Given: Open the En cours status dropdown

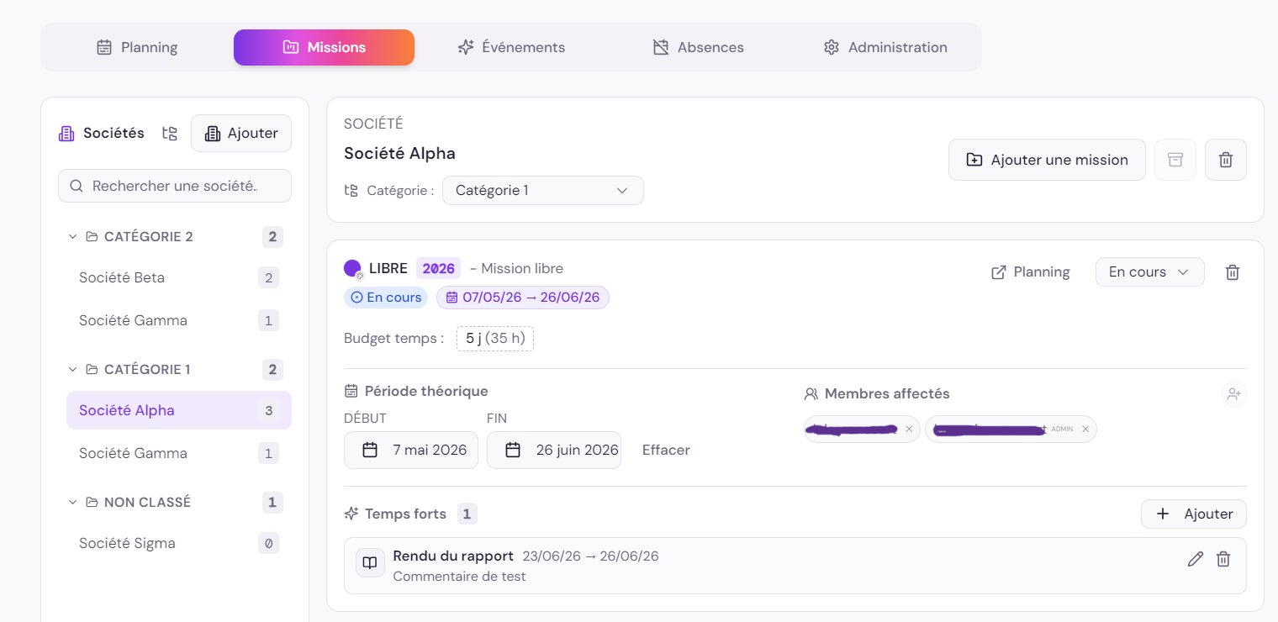Looking at the screenshot, I should (x=1150, y=272).
